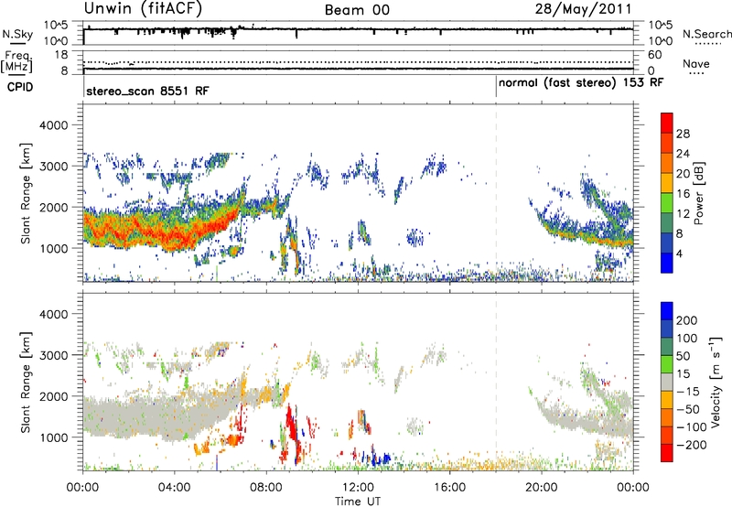732x507 pixels.
Task: Pick the top blue Velocity colorbar segment
Action: point(667,311)
